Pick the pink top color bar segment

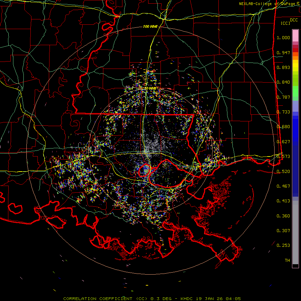coord(295,35)
